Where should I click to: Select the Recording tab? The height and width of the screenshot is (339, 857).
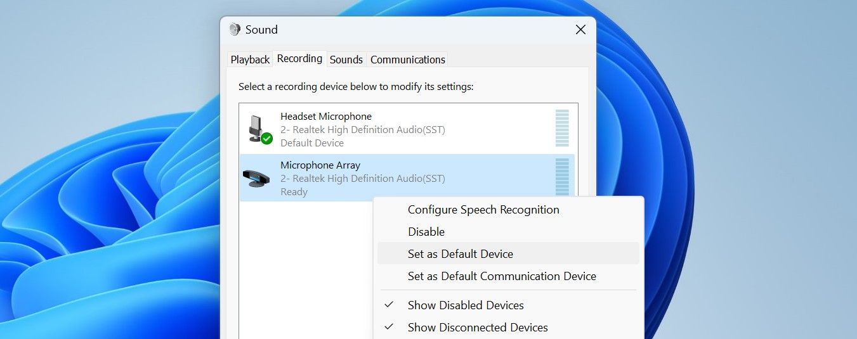[x=299, y=59]
